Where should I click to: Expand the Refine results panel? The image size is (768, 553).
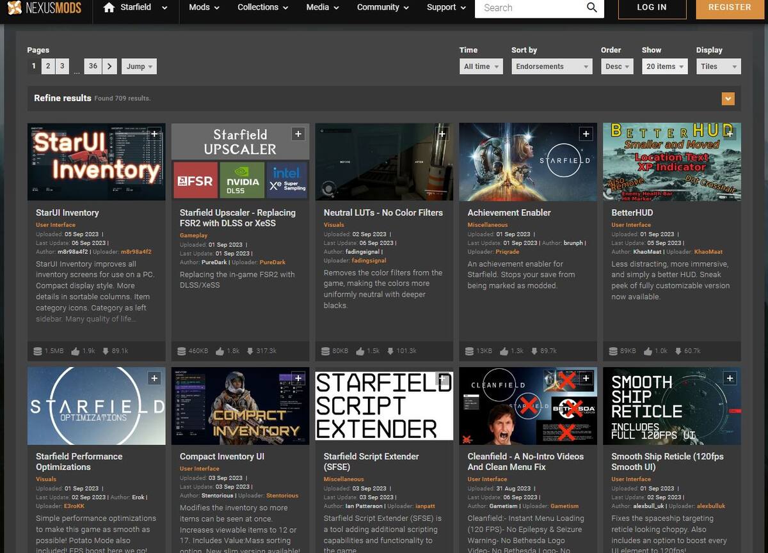[728, 98]
